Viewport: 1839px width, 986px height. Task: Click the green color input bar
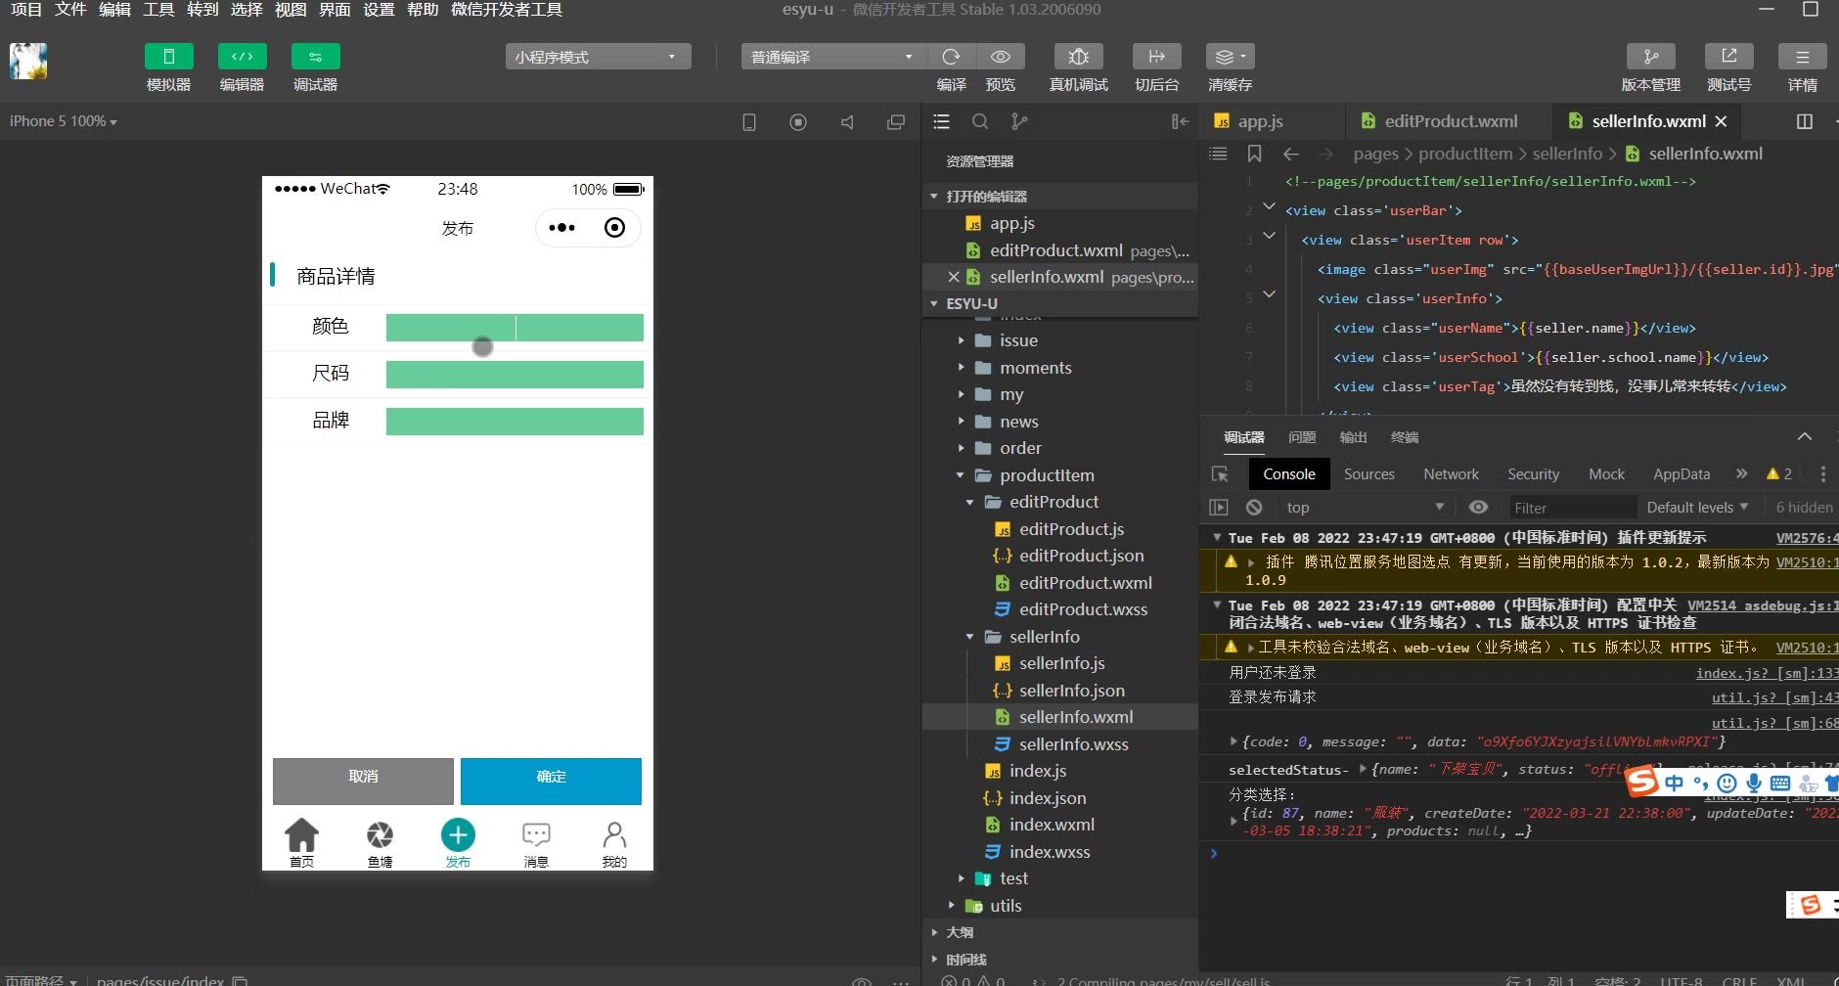515,328
